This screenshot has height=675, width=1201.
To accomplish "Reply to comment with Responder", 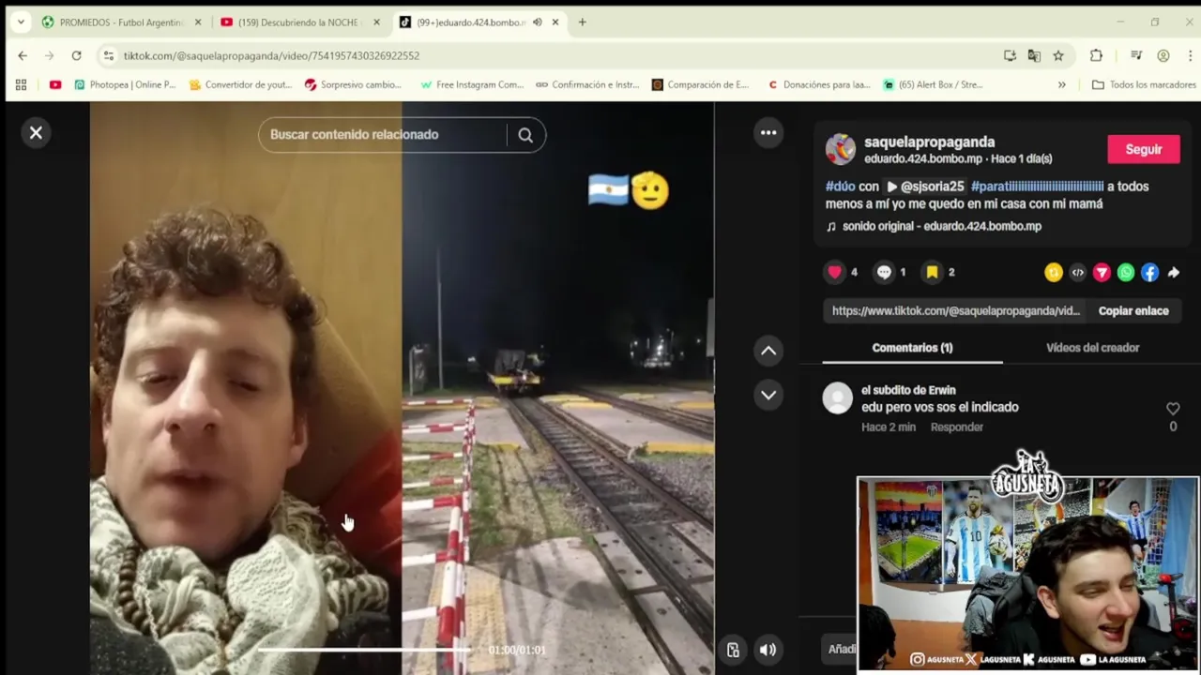I will [x=957, y=427].
